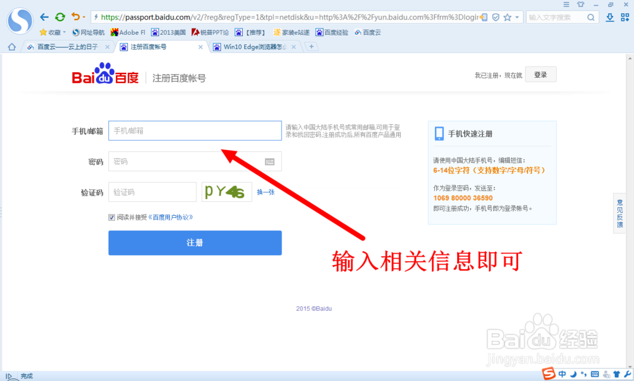Open the browser main menu icon

[566, 4]
